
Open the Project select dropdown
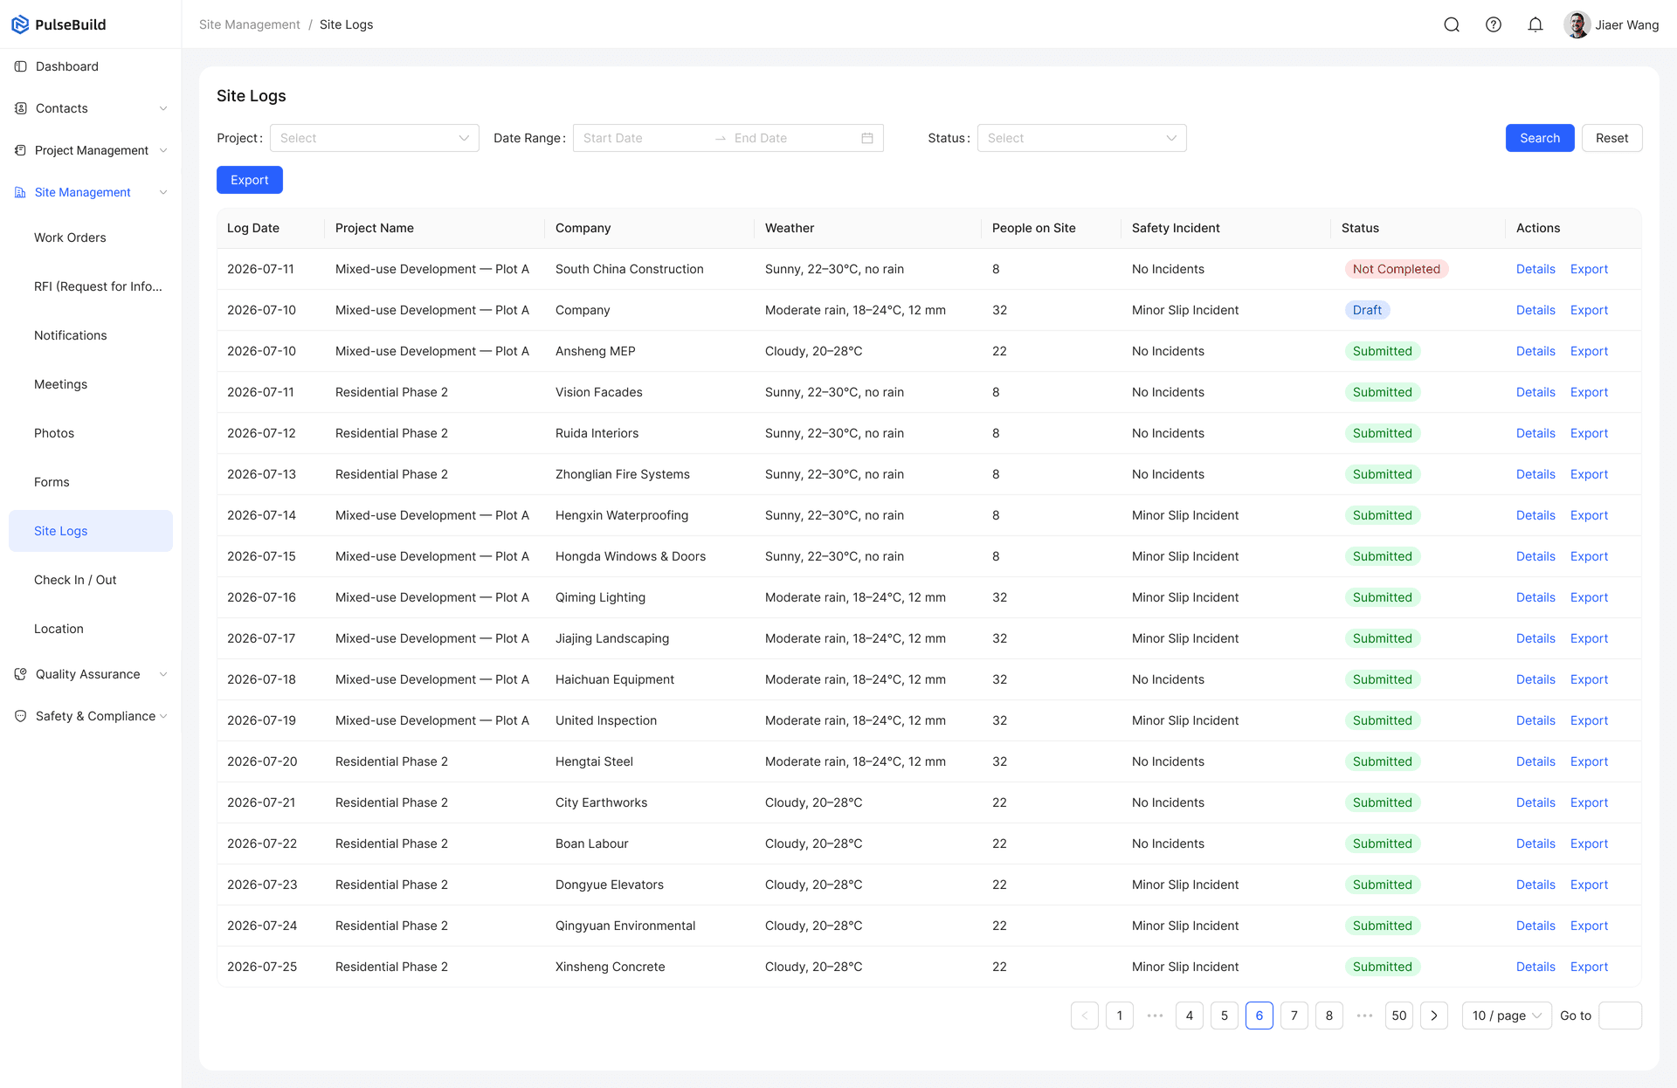pyautogui.click(x=375, y=138)
